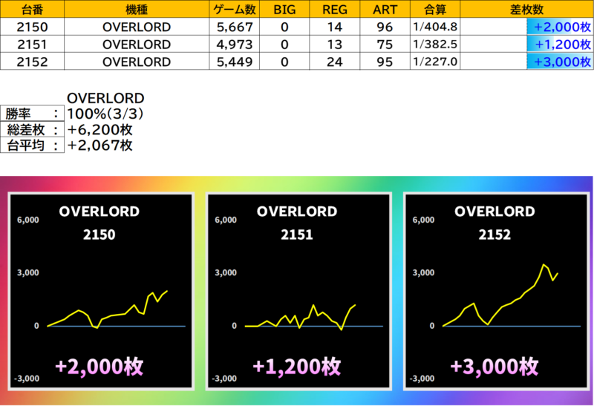Click the per-machine average +2,067枚
Screen dimensions: 594x406
tap(100, 145)
